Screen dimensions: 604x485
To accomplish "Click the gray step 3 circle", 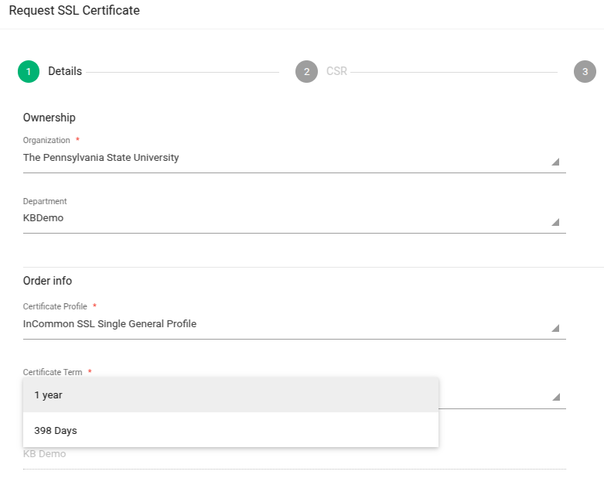I will 585,72.
